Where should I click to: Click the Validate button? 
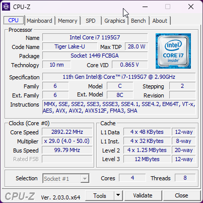(x=143, y=195)
